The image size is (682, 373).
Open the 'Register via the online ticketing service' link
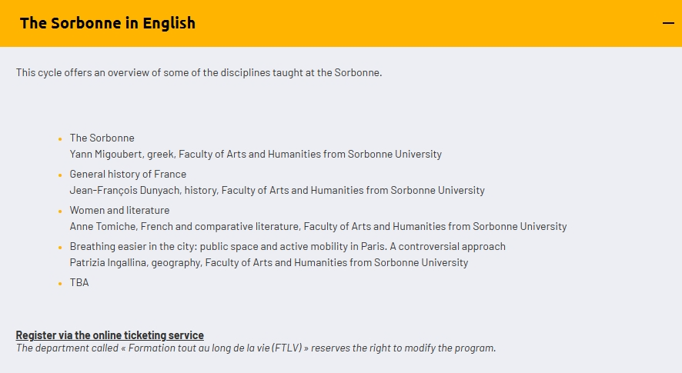click(109, 335)
